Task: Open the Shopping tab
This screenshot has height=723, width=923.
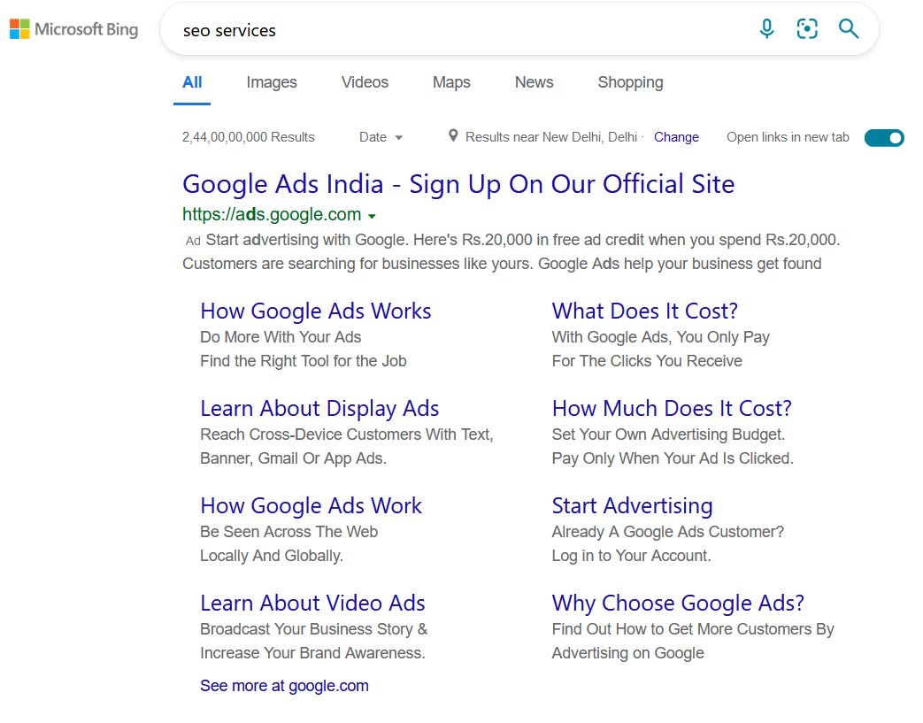Action: 630,82
